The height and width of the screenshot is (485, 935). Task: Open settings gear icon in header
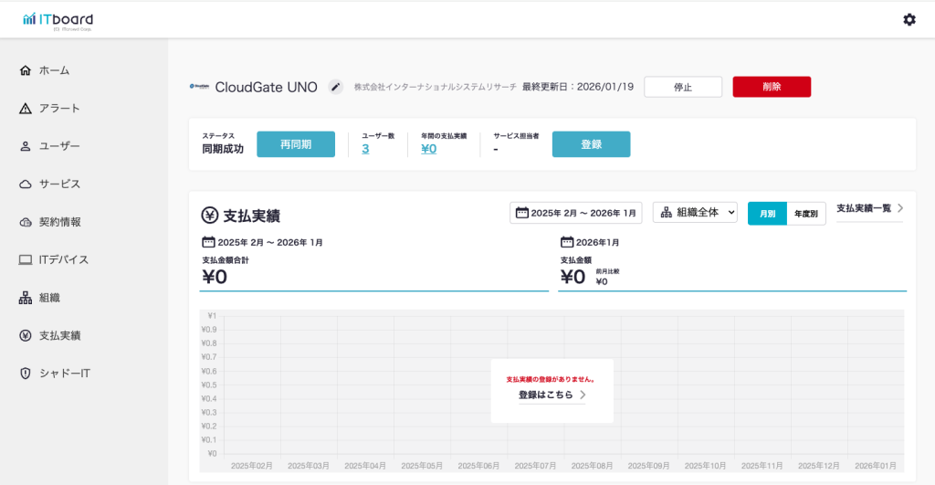(x=909, y=19)
